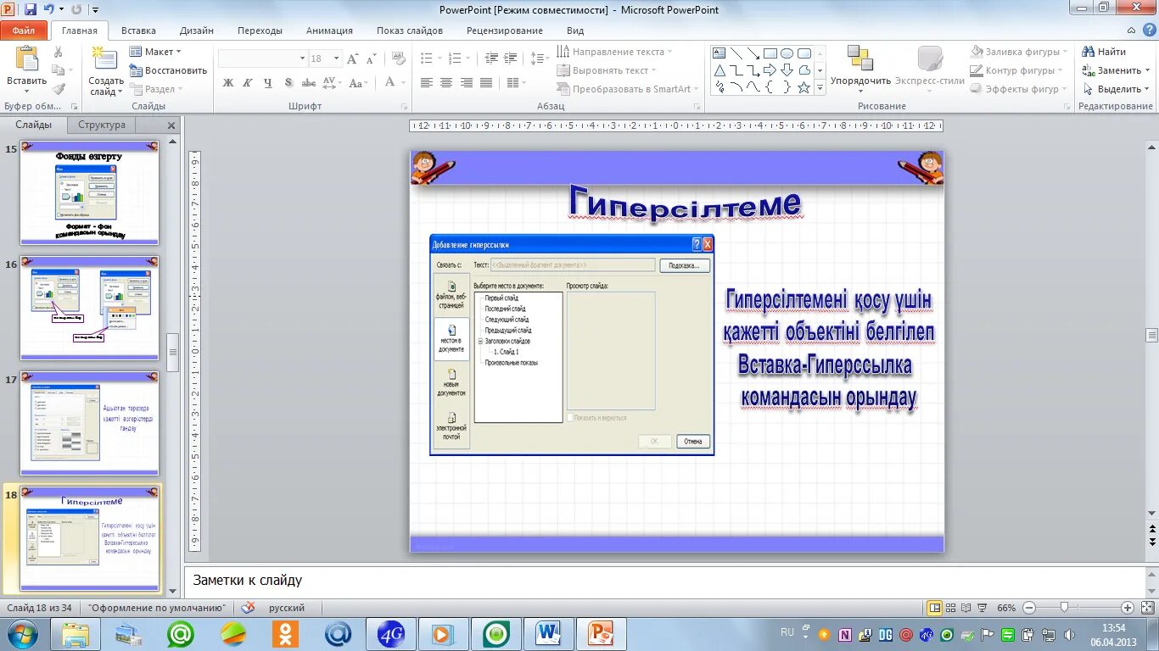
Task: Click the Создать слайд new slide icon
Action: (x=105, y=59)
